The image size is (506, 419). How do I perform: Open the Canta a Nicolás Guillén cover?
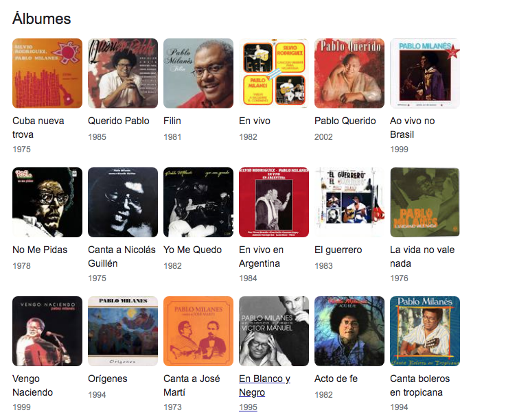[123, 202]
